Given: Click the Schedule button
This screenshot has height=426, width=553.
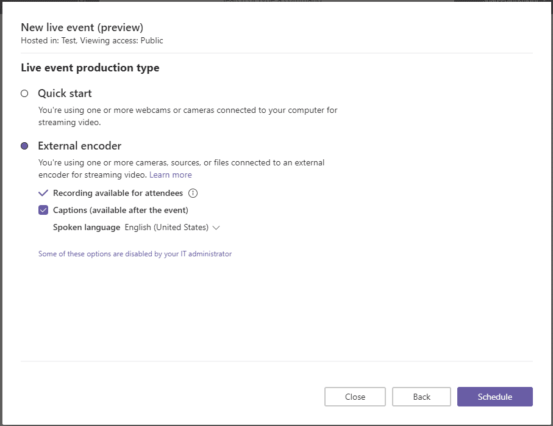Looking at the screenshot, I should point(495,397).
